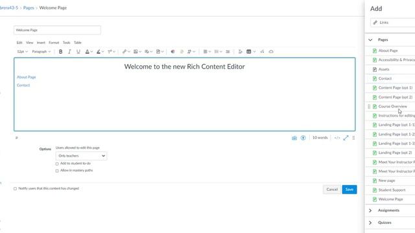This screenshot has width=415, height=233.
Task: Toggle underline formatting
Action: (x=78, y=52)
